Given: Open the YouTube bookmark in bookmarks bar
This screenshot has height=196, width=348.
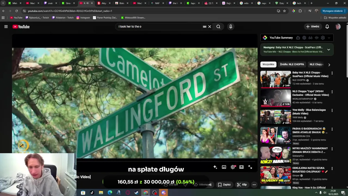Looking at the screenshot, I should point(16,18).
